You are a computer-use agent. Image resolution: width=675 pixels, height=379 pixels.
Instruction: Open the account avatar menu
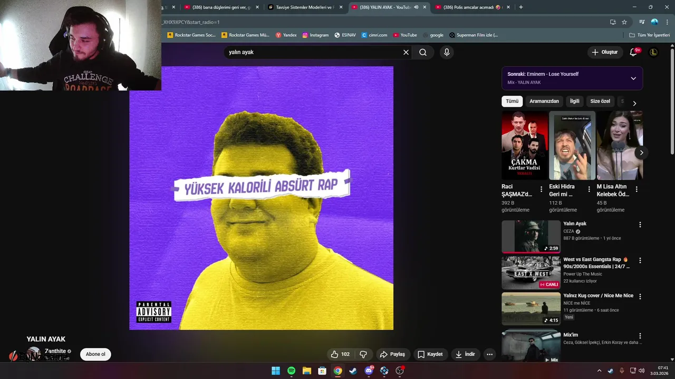point(653,52)
